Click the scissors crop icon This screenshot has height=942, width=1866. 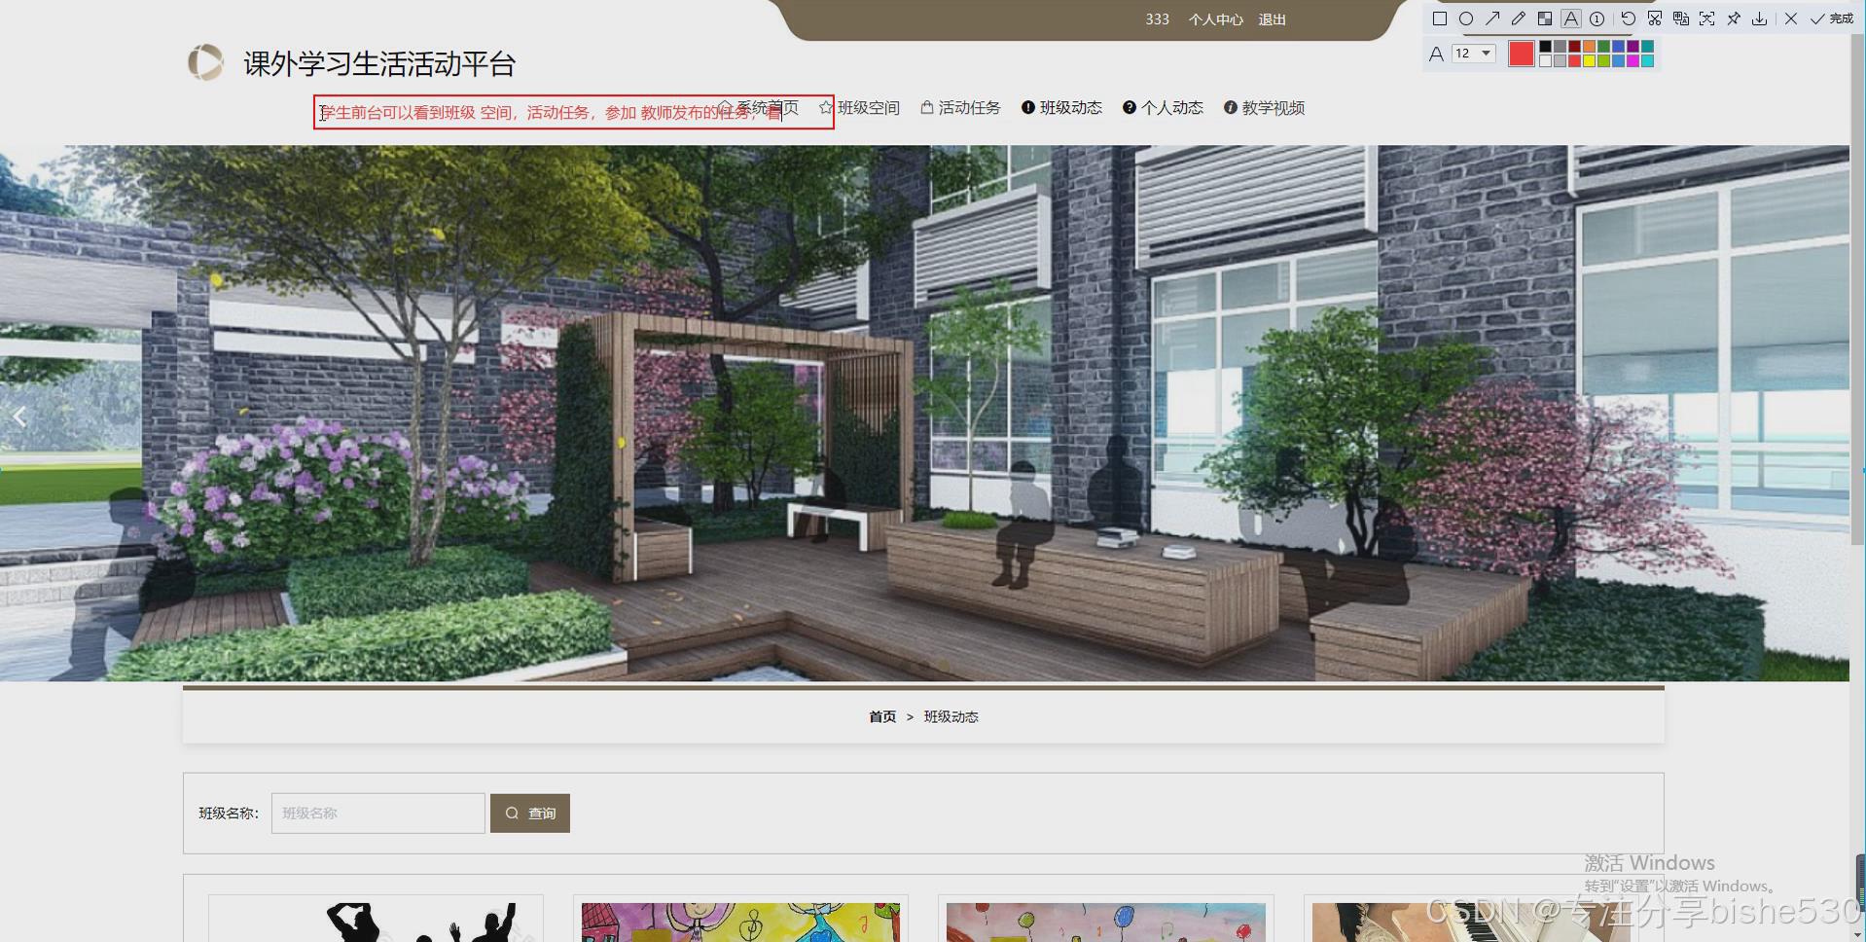tap(1655, 18)
